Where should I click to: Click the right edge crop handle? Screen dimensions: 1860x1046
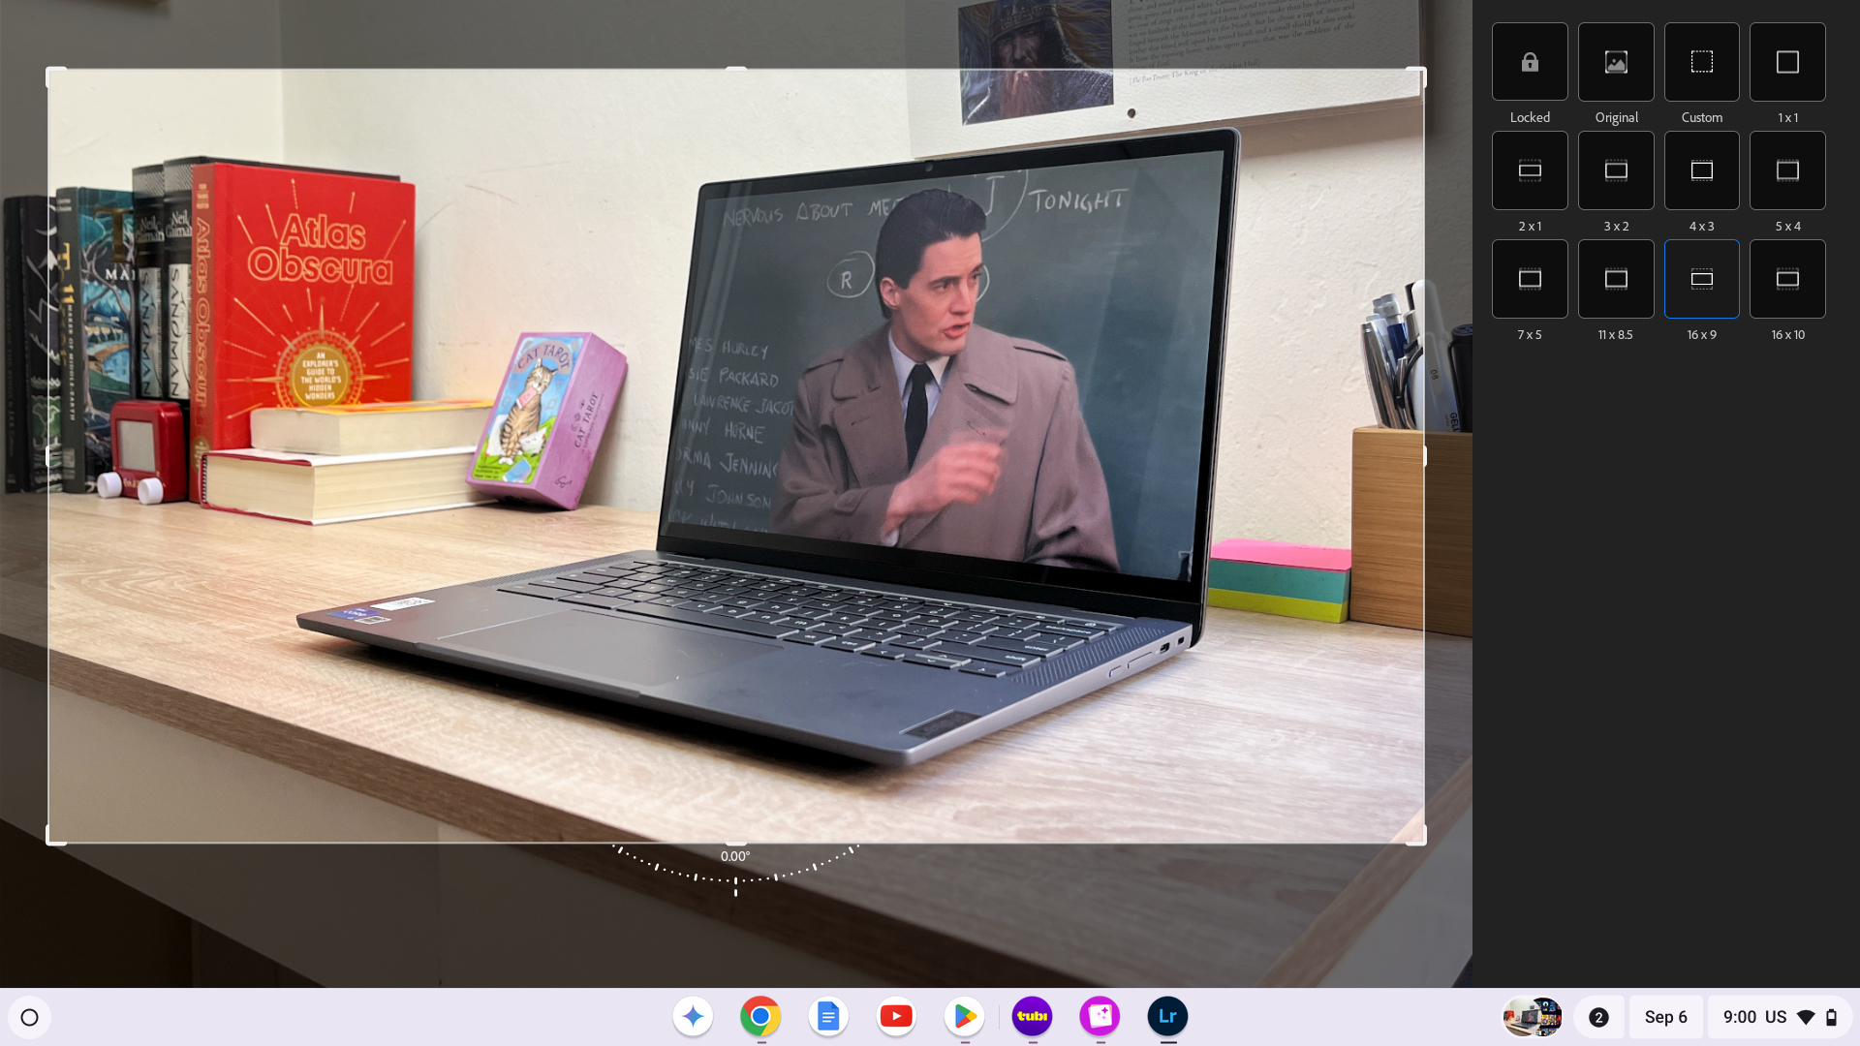[1424, 455]
